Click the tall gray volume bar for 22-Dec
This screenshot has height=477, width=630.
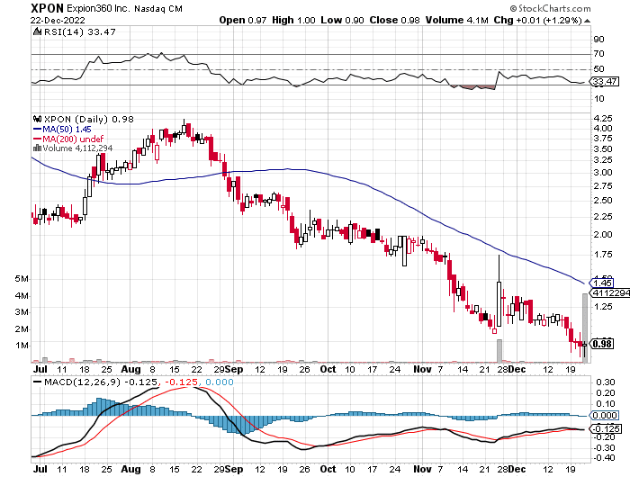[585, 328]
